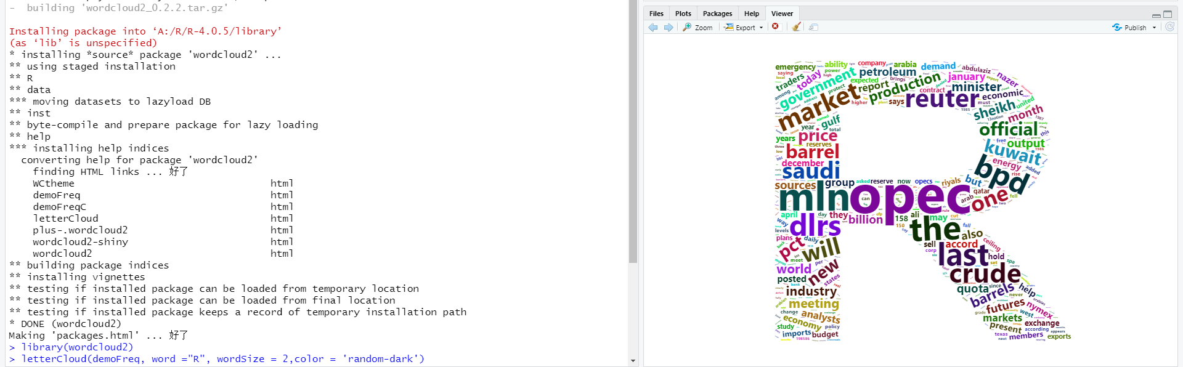Minimize the Viewer pane
The width and height of the screenshot is (1183, 367).
click(x=1156, y=15)
